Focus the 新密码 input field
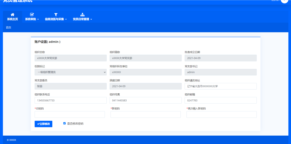Screen dimensions: 291x144 145,114
